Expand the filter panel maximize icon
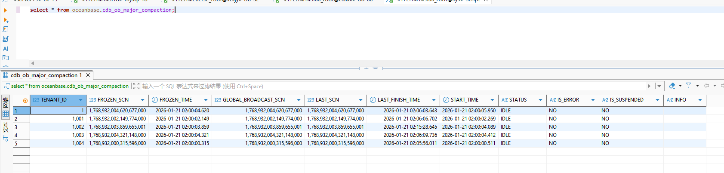 click(x=136, y=86)
